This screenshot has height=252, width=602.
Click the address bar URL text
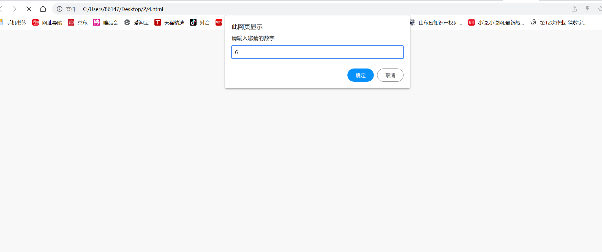pyautogui.click(x=123, y=9)
